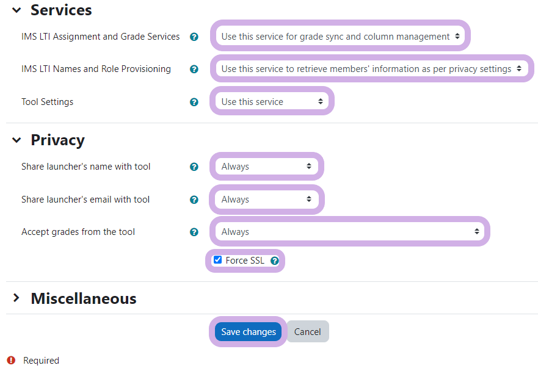The image size is (538, 371).
Task: Open Share launcher's email dropdown
Action: tap(266, 200)
